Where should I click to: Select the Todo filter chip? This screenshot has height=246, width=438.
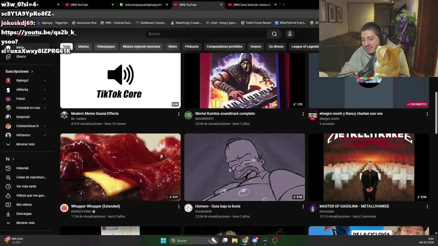point(66,46)
